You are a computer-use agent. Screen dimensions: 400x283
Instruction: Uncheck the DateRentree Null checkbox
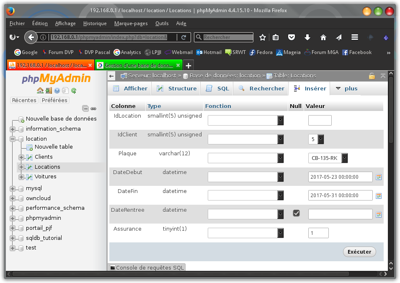point(297,213)
